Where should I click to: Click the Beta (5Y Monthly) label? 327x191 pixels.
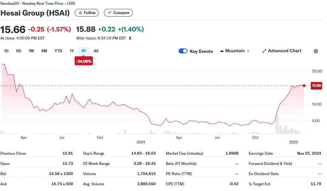tap(181, 164)
